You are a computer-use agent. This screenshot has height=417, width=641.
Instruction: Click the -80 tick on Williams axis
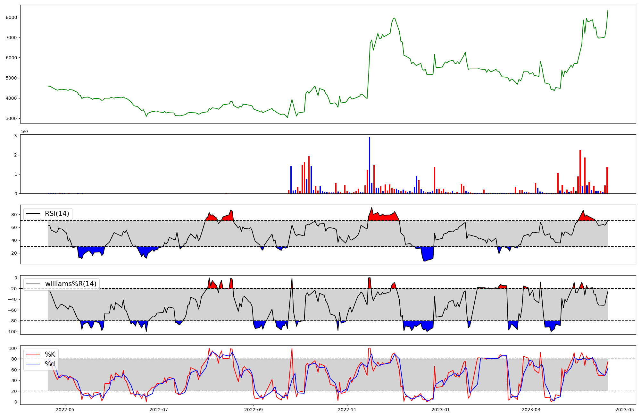coord(13,321)
